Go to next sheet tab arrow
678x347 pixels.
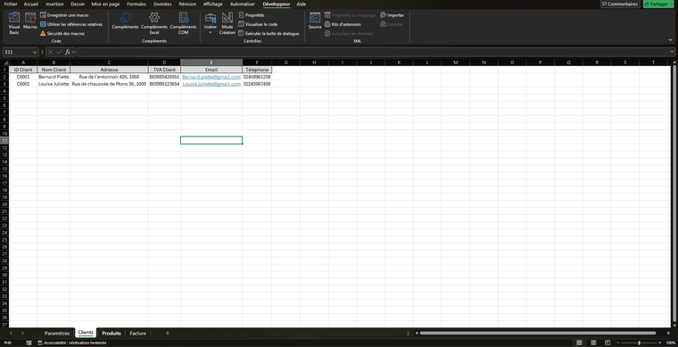[x=22, y=333]
